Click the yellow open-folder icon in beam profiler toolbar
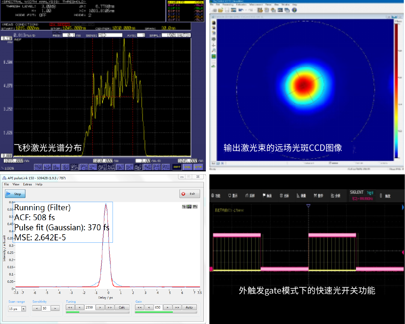405x324 pixels. [x=220, y=10]
